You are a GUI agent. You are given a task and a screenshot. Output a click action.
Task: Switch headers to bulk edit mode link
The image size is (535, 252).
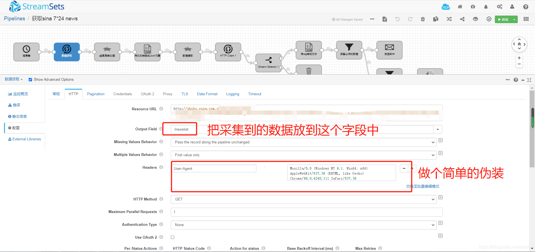coord(423,187)
